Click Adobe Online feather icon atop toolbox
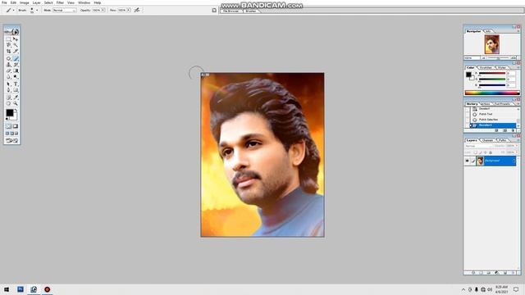The width and height of the screenshot is (525, 295). 12,31
